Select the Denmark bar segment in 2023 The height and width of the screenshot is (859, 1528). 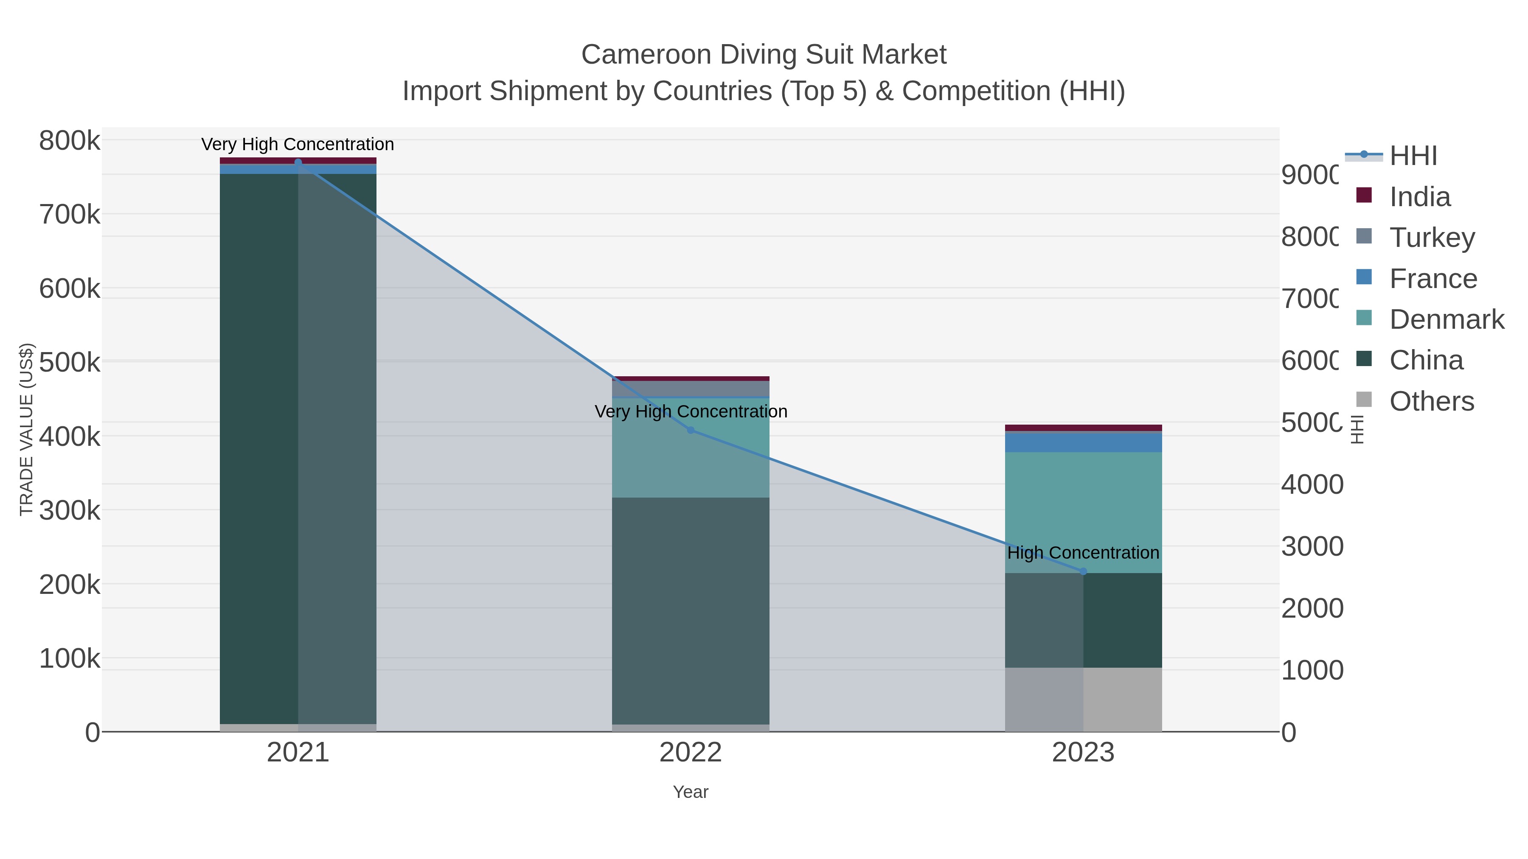(1083, 513)
